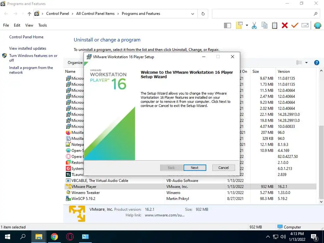The image size is (324, 243).
Task: Open View installed updates link
Action: click(x=28, y=48)
